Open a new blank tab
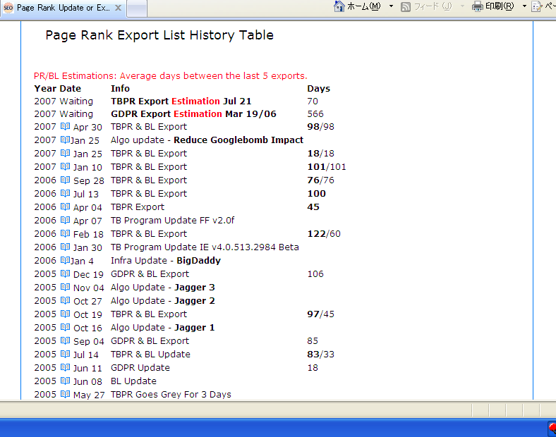This screenshot has width=556, height=437. [x=137, y=8]
